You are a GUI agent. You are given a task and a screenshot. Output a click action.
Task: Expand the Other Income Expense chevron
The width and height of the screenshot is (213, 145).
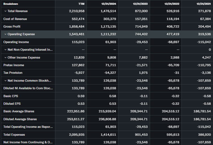tap(5, 57)
